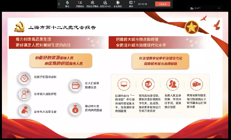Click the map speech-bubble circle icon
The image size is (231, 140).
tap(148, 84)
